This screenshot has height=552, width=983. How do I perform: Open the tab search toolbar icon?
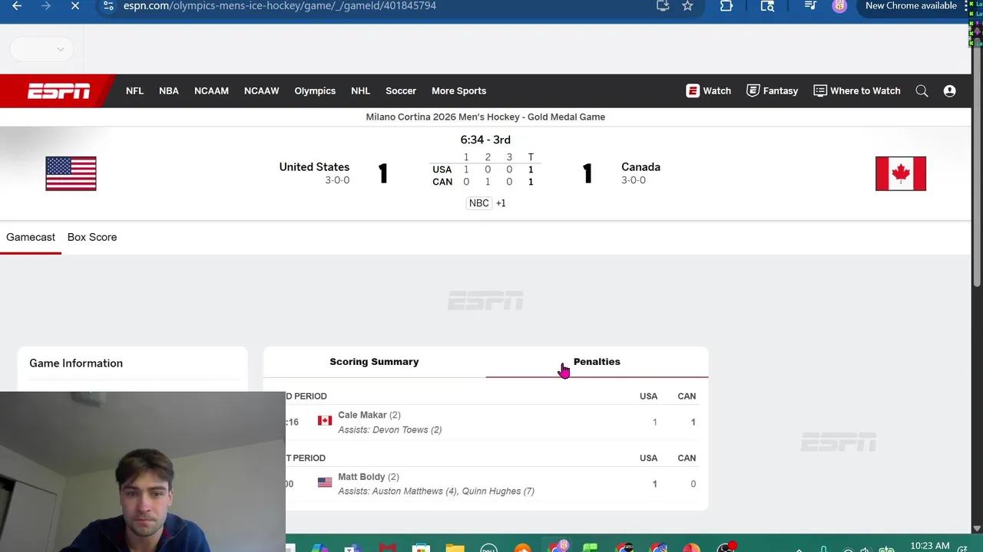767,5
